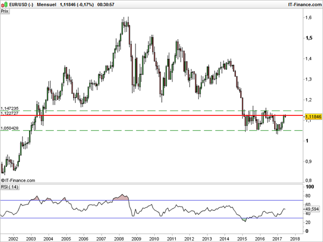Screen dimensions: 323x242
Task: Select the 1,147235 level label
Action: 10,108
